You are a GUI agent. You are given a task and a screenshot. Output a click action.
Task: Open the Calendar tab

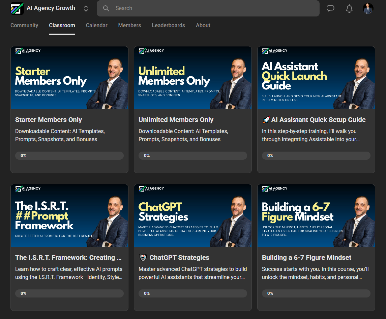point(96,26)
